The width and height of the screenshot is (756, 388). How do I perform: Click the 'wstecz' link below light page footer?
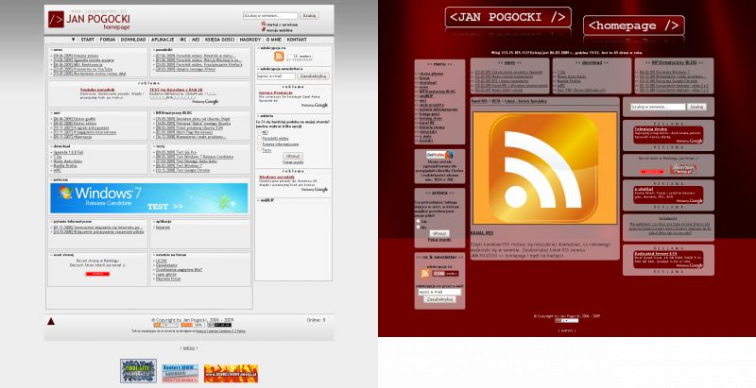click(188, 348)
